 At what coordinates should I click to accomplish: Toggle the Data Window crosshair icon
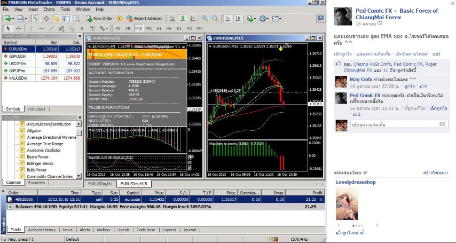[46, 18]
